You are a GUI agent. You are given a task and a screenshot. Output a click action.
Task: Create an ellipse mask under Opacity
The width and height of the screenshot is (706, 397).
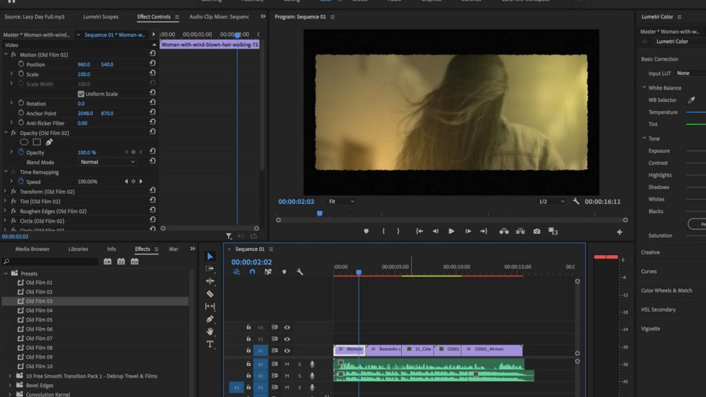(x=24, y=142)
